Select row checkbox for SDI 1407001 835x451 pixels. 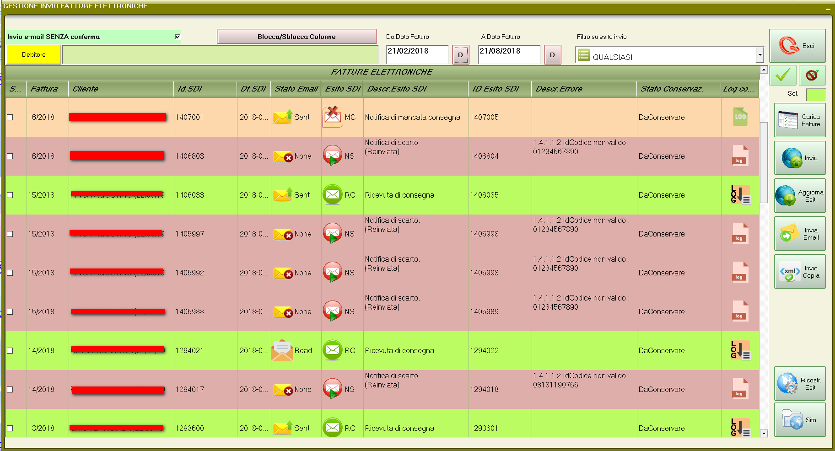click(10, 117)
